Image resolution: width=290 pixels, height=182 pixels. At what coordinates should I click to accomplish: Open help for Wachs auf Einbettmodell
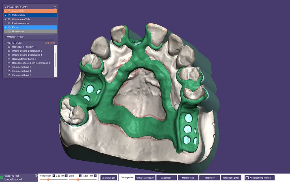point(36,175)
